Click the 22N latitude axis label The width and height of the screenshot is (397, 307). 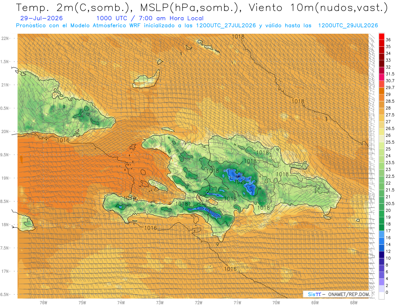(x=5, y=38)
